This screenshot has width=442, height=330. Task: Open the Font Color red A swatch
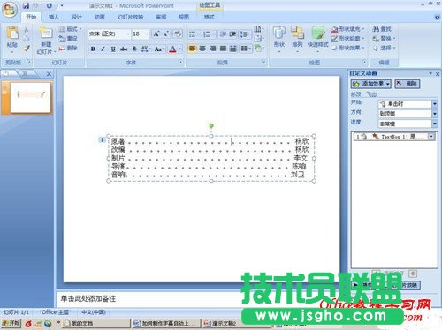(x=173, y=49)
